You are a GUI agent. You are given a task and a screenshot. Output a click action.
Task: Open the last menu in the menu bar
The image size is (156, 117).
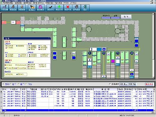(x=73, y=3)
